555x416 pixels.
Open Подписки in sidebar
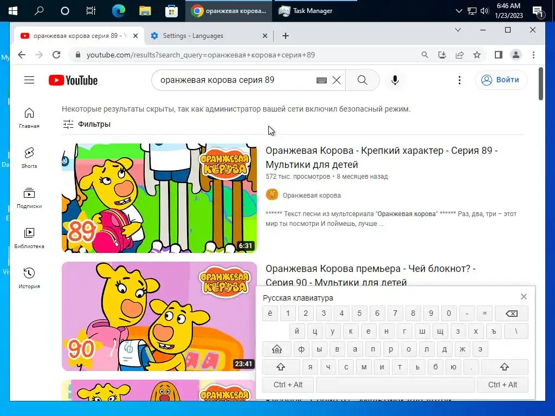[x=29, y=198]
